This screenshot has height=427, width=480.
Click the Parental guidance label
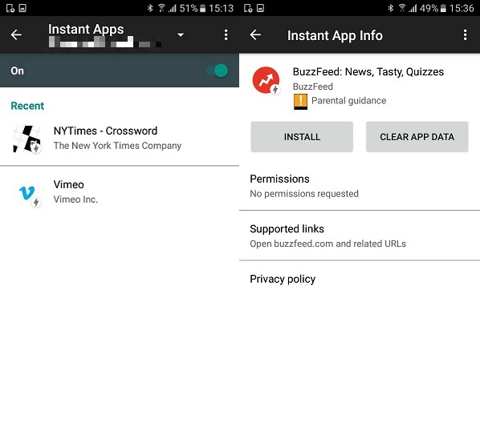coord(348,100)
